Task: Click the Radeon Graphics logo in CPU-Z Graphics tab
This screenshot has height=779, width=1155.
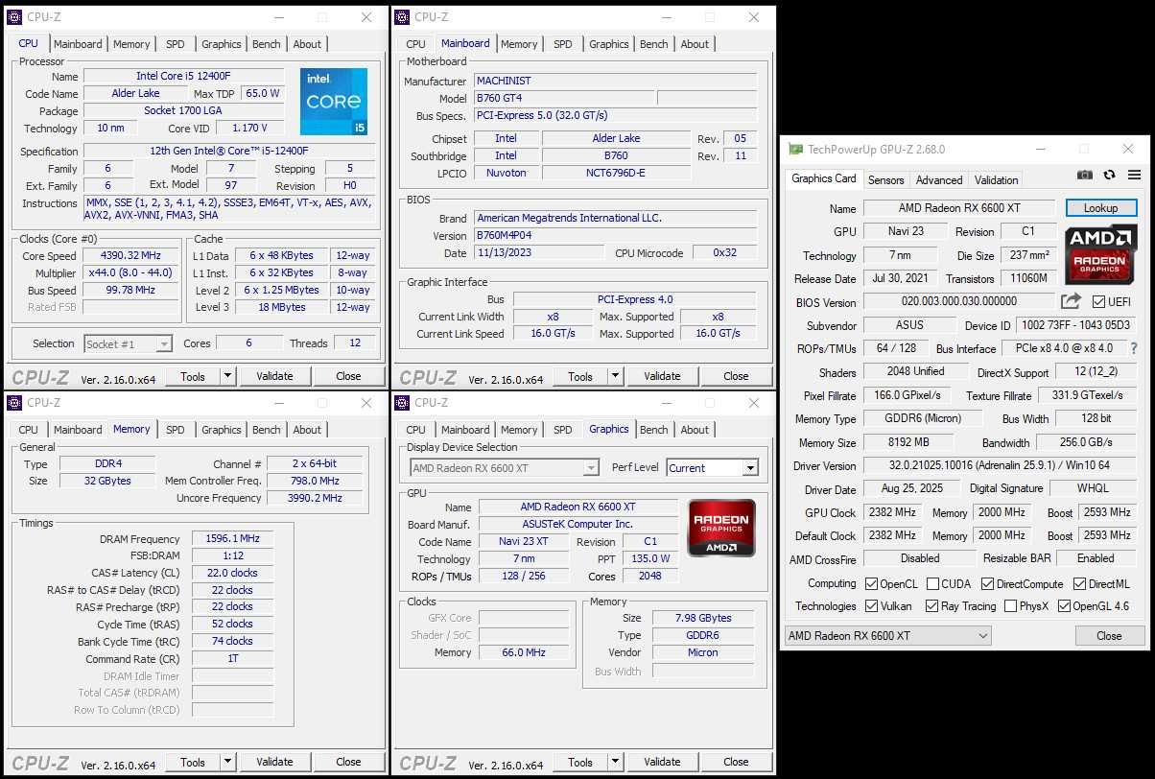Action: tap(721, 528)
